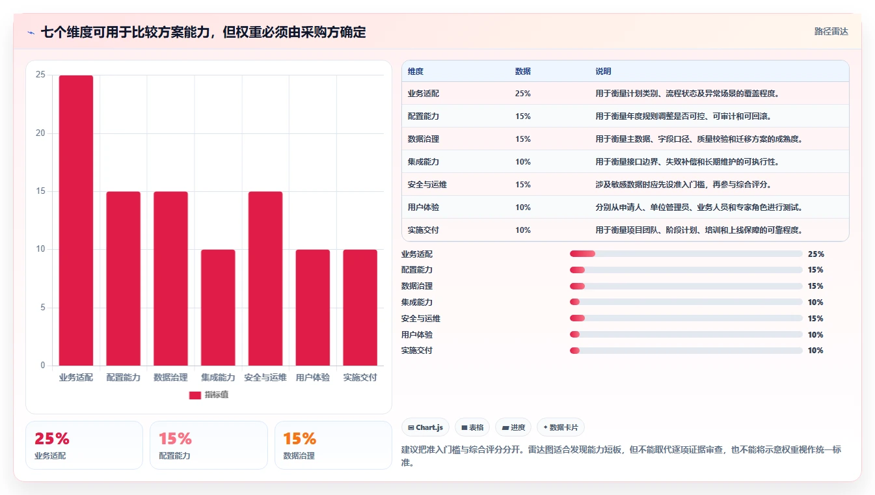Image resolution: width=875 pixels, height=495 pixels.
Task: Click the 用户体验 bar in the chart
Action: point(313,308)
